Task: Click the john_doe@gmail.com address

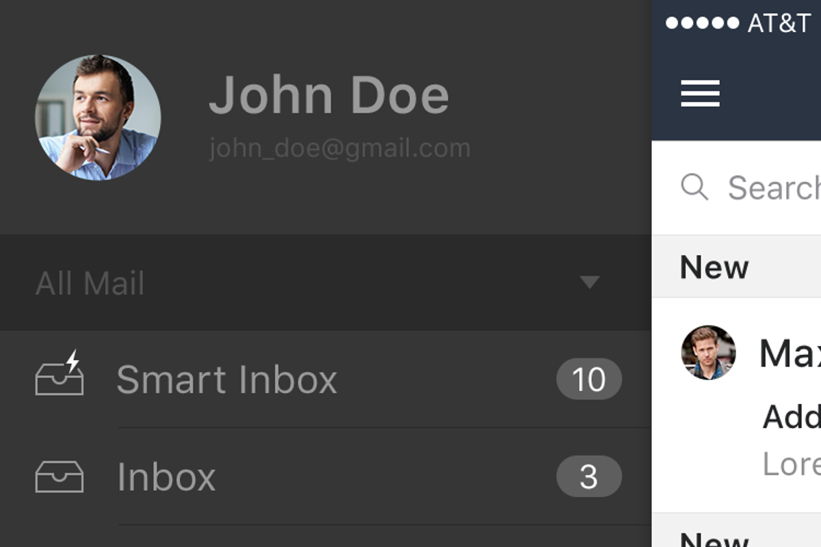Action: point(339,148)
